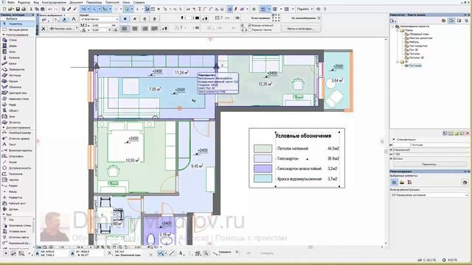The width and height of the screenshot is (472, 265).
Task: Open the Файл menu
Action: pyautogui.click(x=10, y=2)
